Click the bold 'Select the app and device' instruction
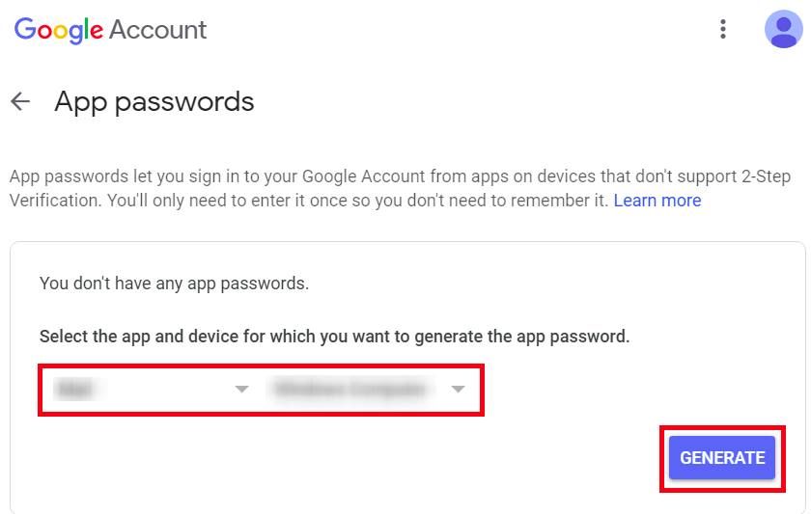Screen dimensions: 811x514 point(334,337)
